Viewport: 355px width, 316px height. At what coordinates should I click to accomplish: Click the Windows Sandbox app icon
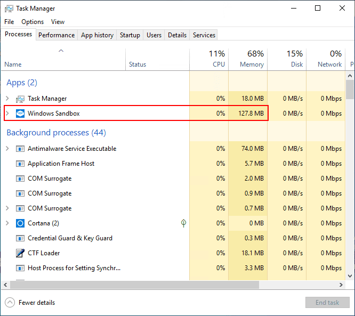(x=20, y=114)
